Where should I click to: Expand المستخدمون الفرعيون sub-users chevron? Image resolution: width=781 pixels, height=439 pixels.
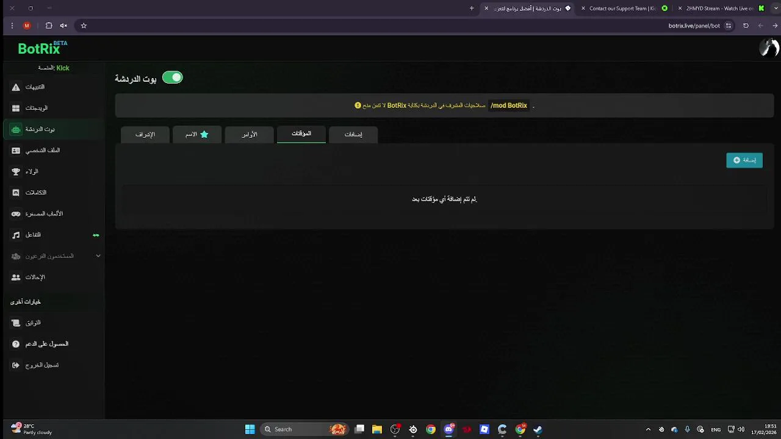[x=98, y=256]
